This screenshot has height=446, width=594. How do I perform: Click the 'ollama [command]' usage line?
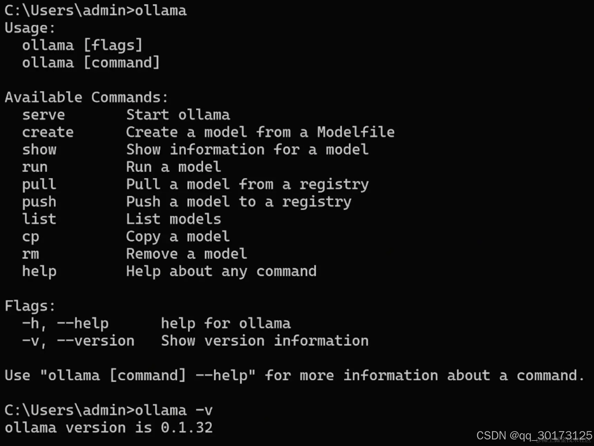pos(91,63)
